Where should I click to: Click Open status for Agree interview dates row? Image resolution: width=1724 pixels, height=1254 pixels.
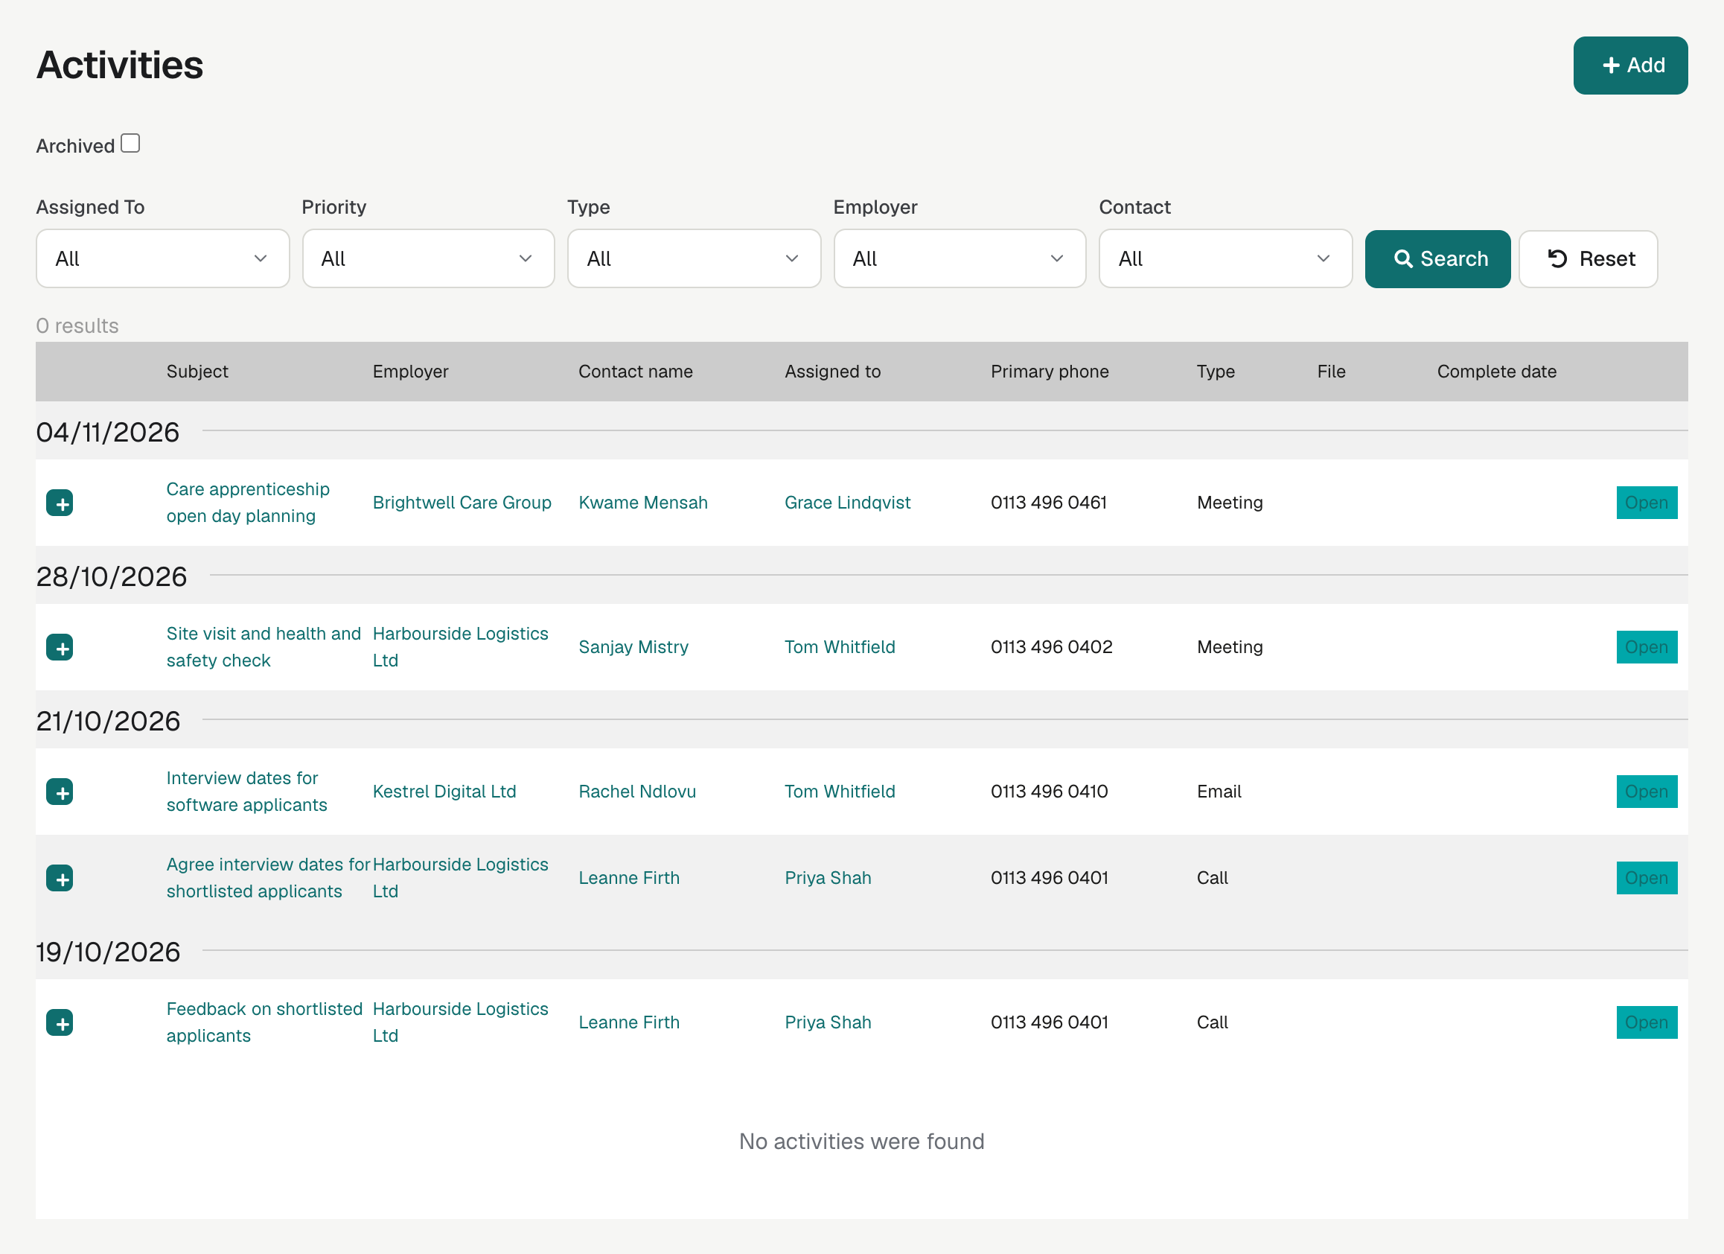[1647, 879]
